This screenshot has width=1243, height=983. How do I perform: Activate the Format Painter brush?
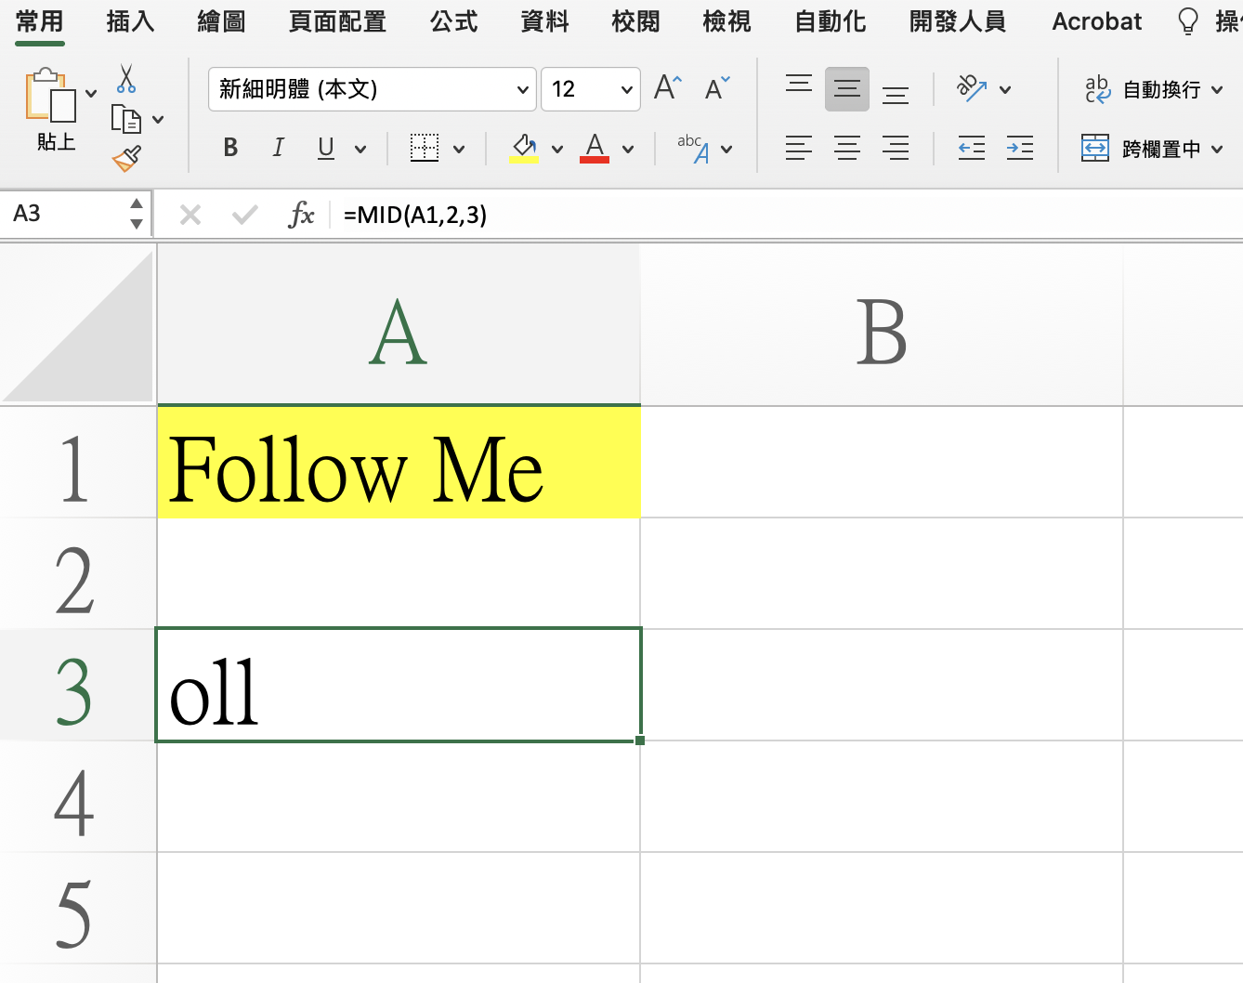(x=126, y=158)
